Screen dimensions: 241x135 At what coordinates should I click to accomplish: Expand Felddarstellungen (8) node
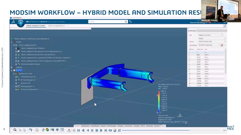click(x=16, y=77)
